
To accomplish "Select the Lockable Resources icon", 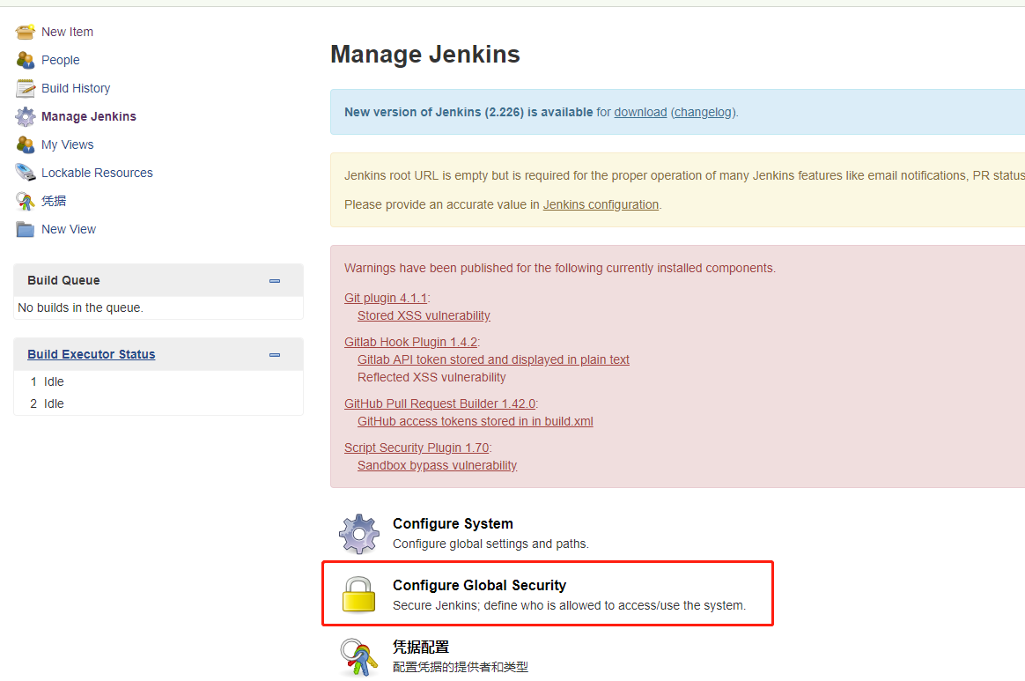I will tap(25, 173).
